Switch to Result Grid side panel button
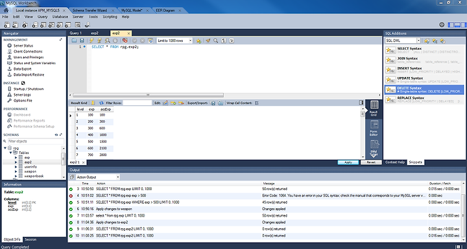This screenshot has height=249, width=467. (x=374, y=109)
